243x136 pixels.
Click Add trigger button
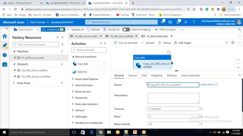[x=183, y=43]
